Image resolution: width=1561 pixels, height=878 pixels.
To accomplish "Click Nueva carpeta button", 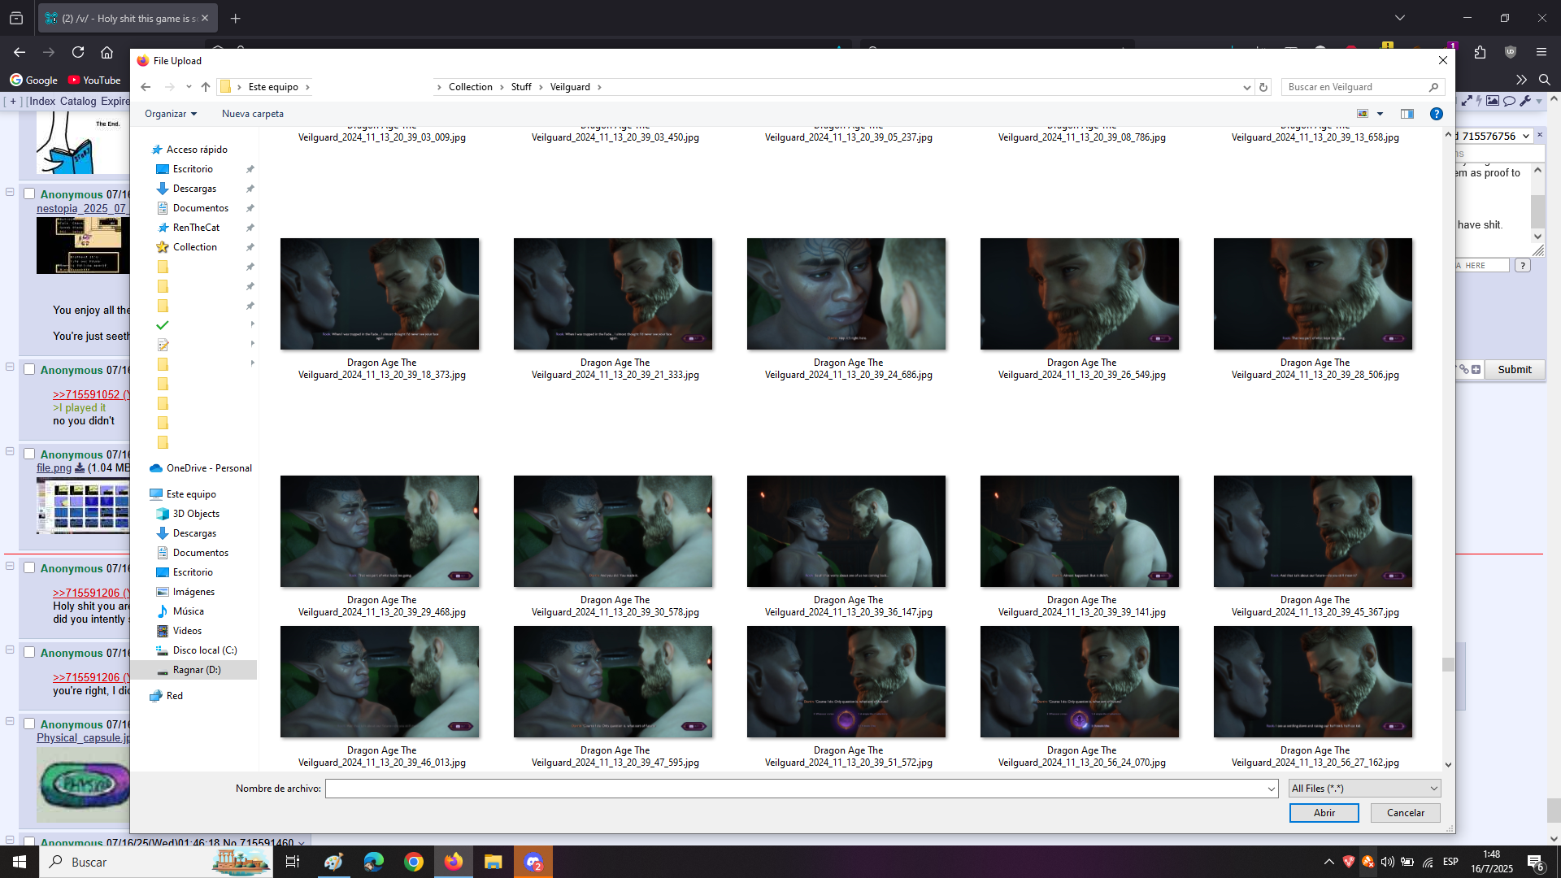I will point(253,114).
